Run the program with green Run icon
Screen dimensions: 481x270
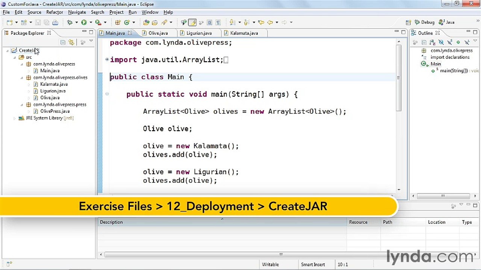click(84, 22)
